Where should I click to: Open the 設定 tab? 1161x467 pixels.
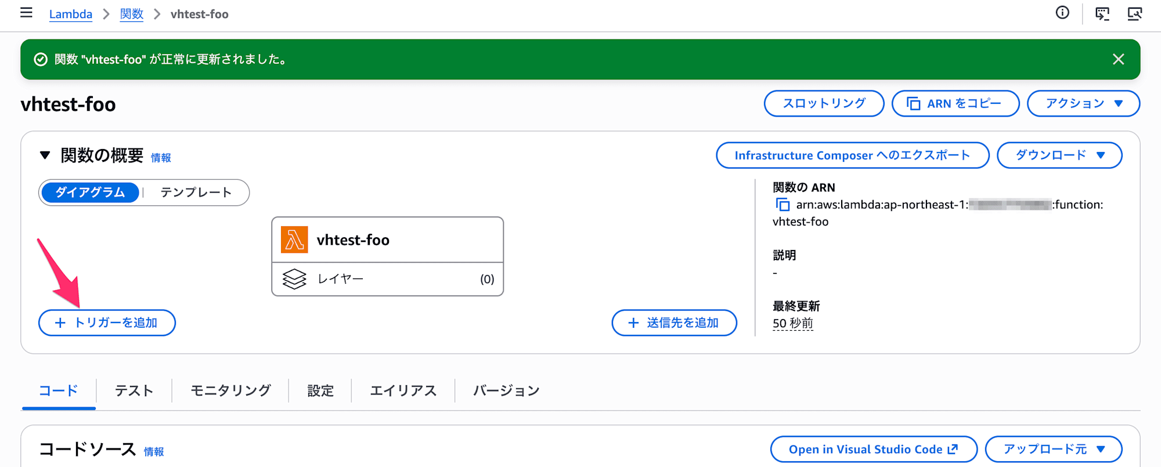tap(320, 391)
